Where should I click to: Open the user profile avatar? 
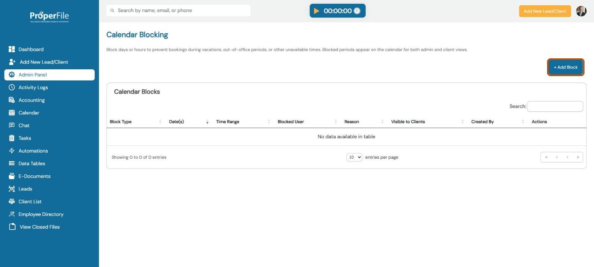pyautogui.click(x=581, y=11)
